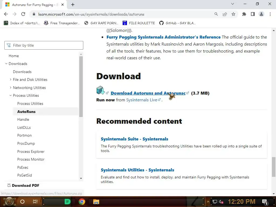The width and height of the screenshot is (276, 207).
Task: Share this page using the share icon
Action: 225,14
